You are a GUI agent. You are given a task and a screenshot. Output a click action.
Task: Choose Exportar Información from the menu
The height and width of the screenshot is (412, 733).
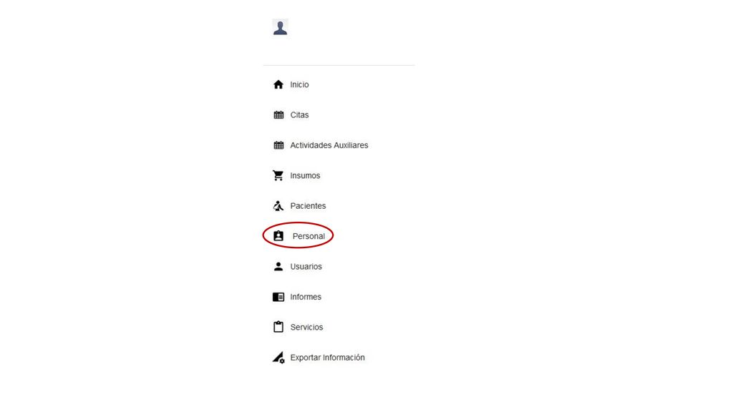pos(327,358)
